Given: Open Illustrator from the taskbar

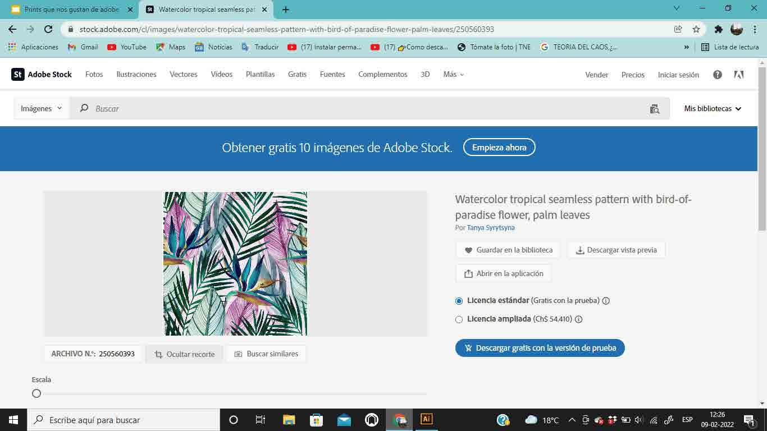Looking at the screenshot, I should pos(426,419).
